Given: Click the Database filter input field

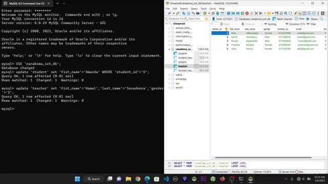Looking at the screenshot, I should pyautogui.click(x=174, y=19).
